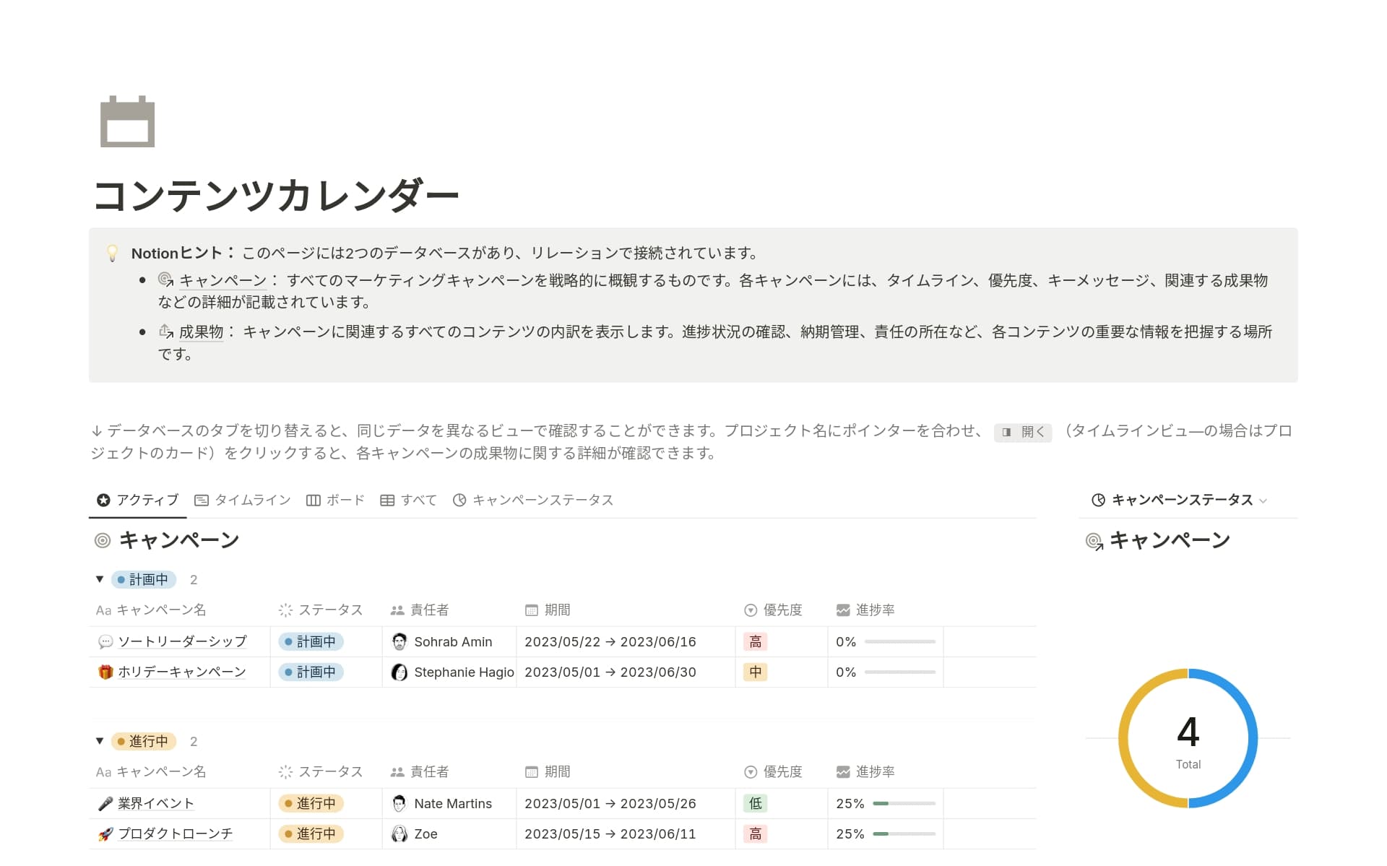
Task: Click the microphone icon beside 業界イベント
Action: [105, 804]
